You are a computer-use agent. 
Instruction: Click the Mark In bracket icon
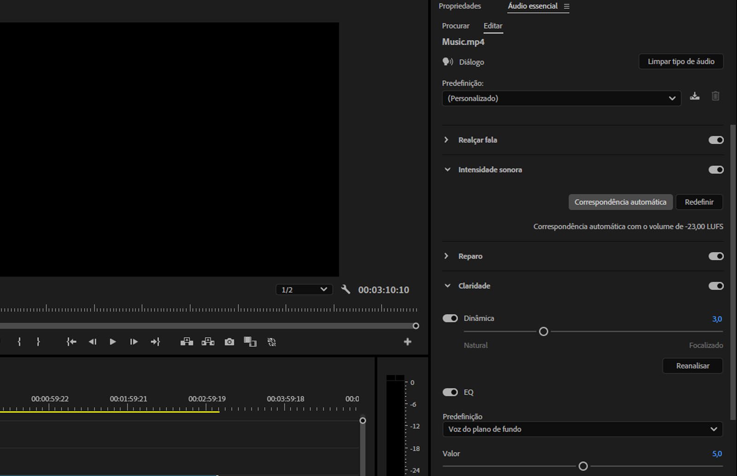click(19, 342)
